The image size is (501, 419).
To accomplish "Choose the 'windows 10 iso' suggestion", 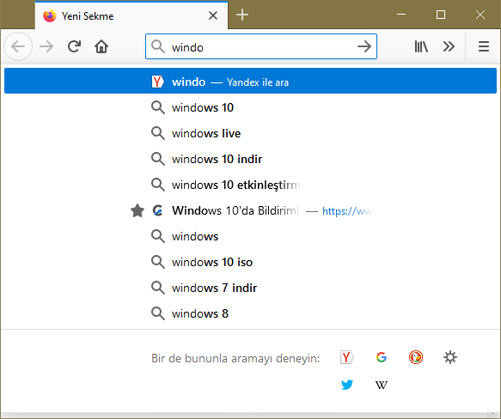I will click(251, 262).
